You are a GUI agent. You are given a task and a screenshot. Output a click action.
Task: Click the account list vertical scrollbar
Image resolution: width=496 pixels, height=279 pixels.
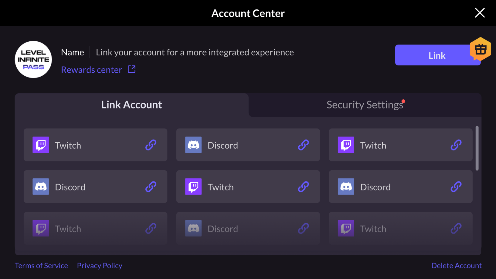coord(477,148)
